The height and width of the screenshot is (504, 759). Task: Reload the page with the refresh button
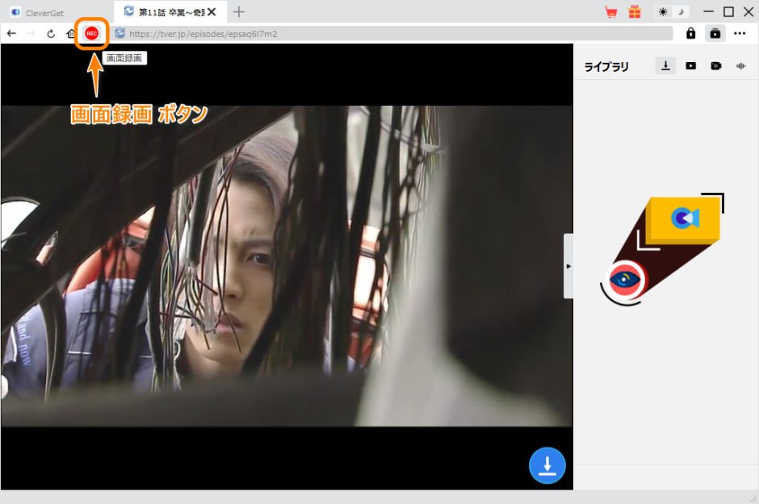tap(51, 34)
